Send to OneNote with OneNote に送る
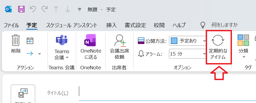Image resolution: width=256 pixels, height=103 pixels. coord(91,47)
